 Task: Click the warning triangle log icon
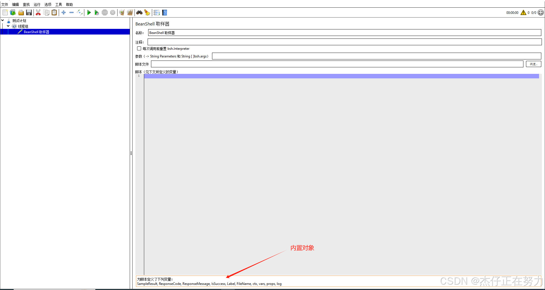523,12
